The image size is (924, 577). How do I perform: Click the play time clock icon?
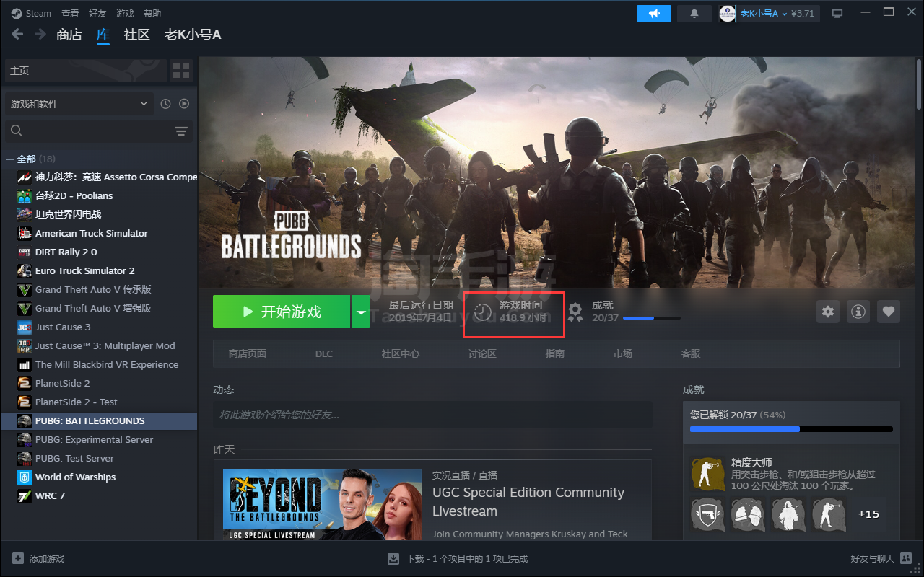tap(482, 312)
